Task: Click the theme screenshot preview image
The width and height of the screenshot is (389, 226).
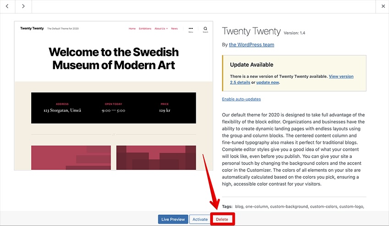Action: (114, 96)
